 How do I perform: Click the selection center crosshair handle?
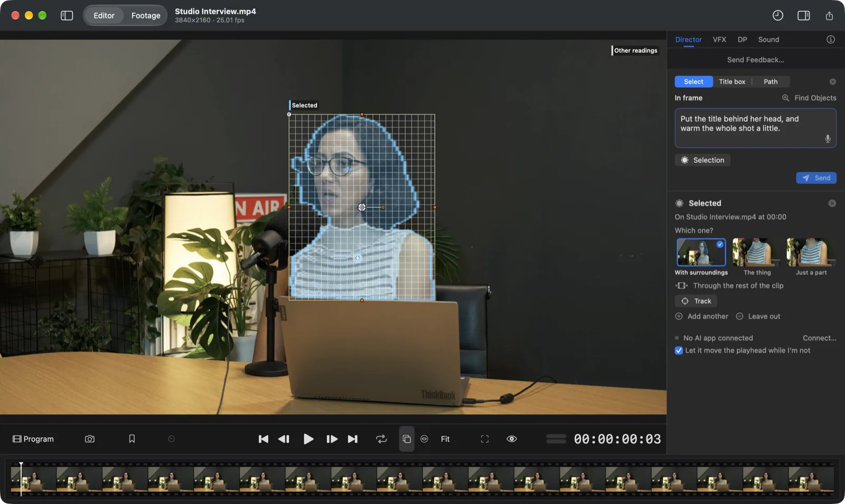click(362, 208)
